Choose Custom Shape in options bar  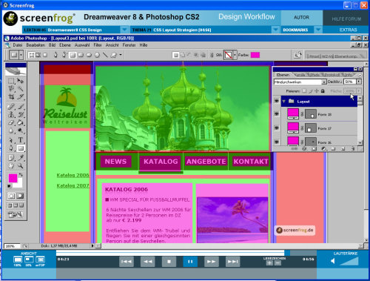pyautogui.click(x=114, y=55)
